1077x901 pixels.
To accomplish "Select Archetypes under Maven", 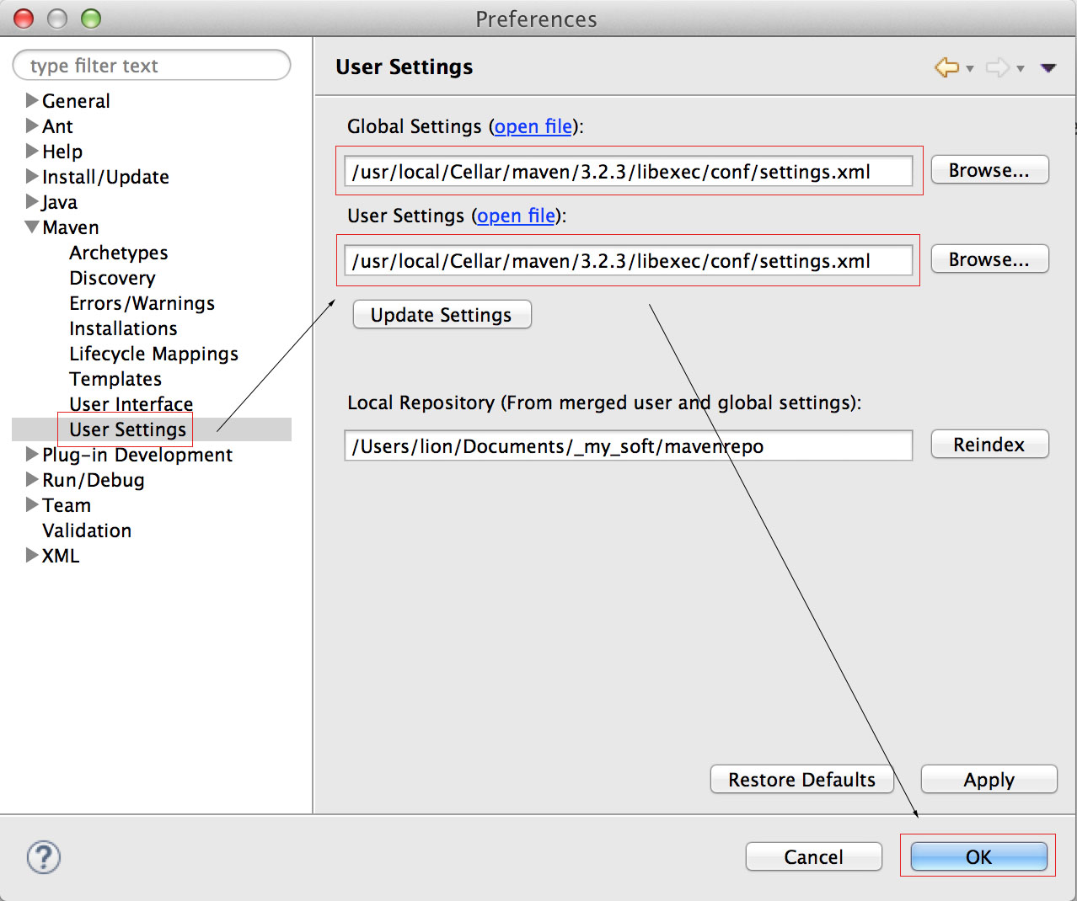I will tap(119, 253).
